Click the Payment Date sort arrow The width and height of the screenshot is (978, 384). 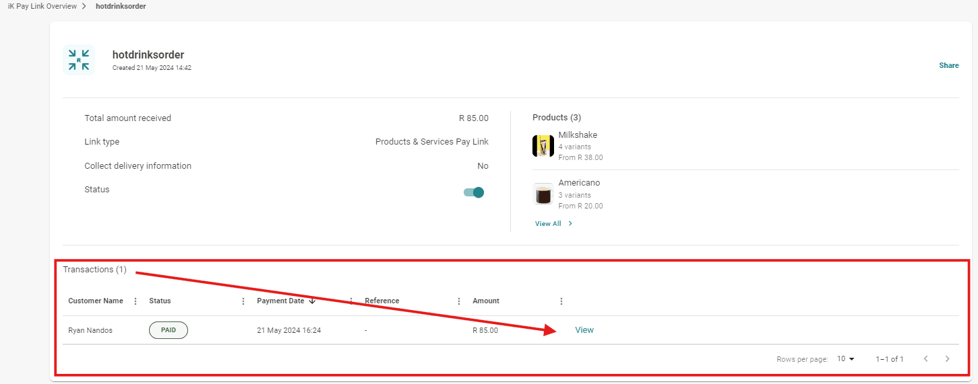[x=312, y=301]
